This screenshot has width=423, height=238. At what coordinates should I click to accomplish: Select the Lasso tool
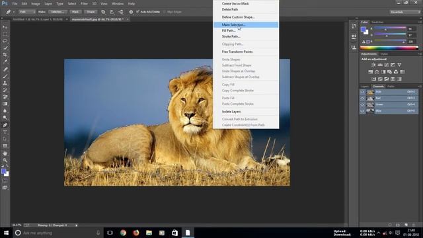coord(5,41)
